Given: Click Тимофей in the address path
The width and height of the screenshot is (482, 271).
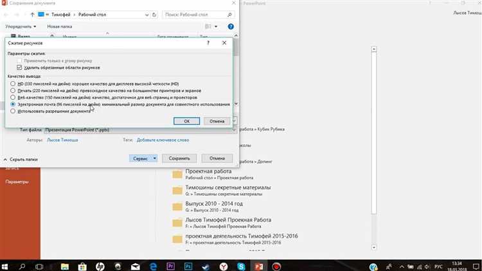Looking at the screenshot, I should [x=61, y=14].
